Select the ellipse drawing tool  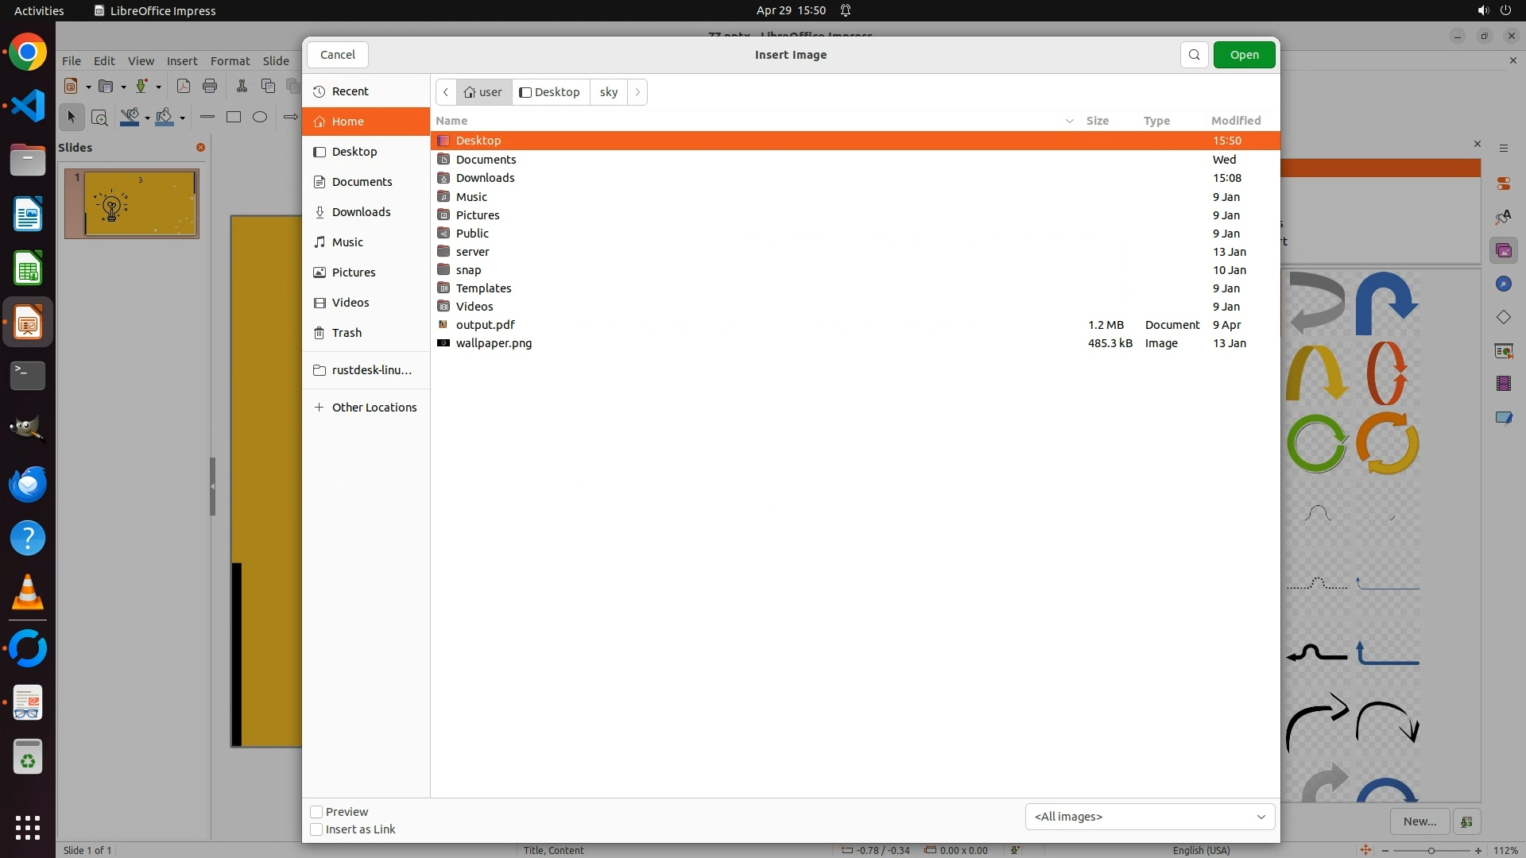(260, 117)
